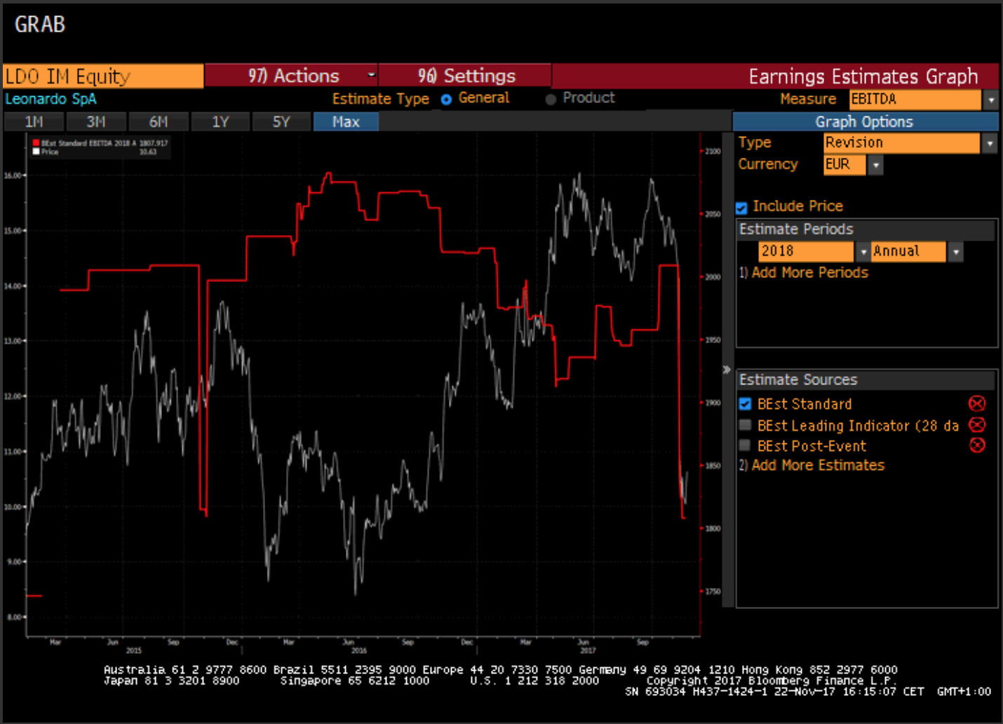Image resolution: width=1003 pixels, height=724 pixels.
Task: Open the 97) Actions menu
Action: pos(291,76)
